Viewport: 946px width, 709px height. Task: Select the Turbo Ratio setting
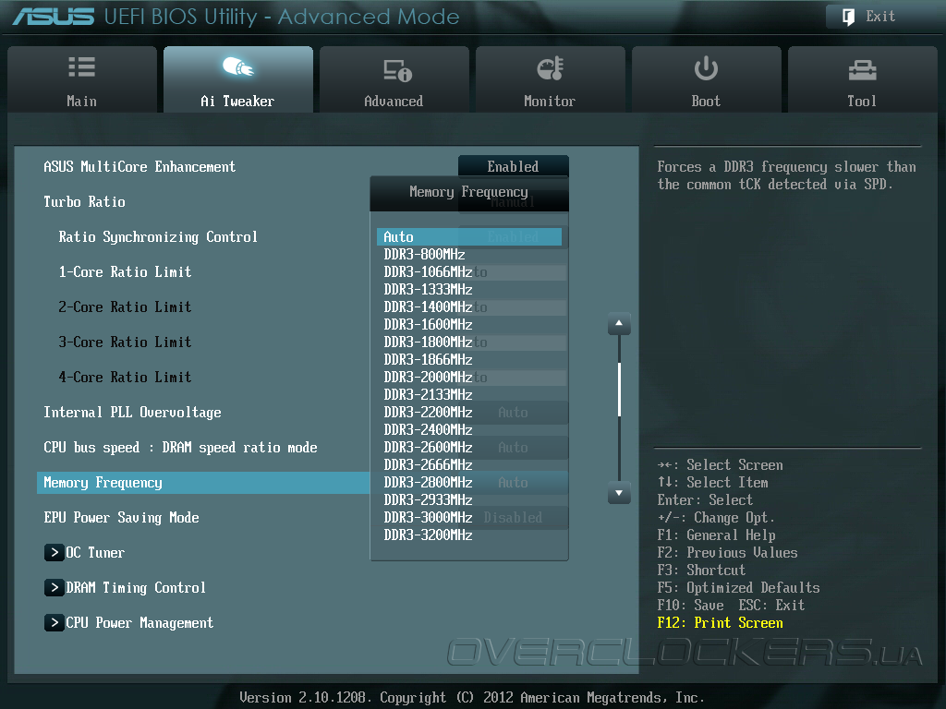pyautogui.click(x=84, y=202)
